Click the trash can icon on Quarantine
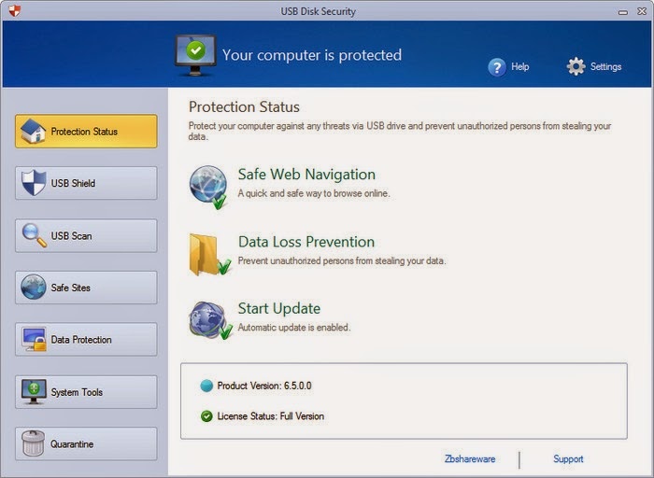 click(x=34, y=443)
